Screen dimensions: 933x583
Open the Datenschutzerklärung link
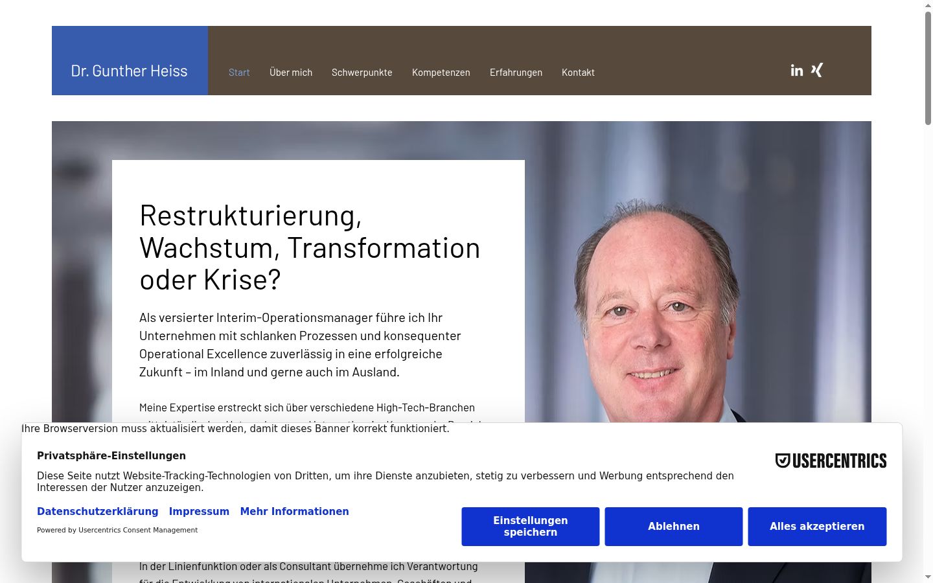[x=97, y=512]
